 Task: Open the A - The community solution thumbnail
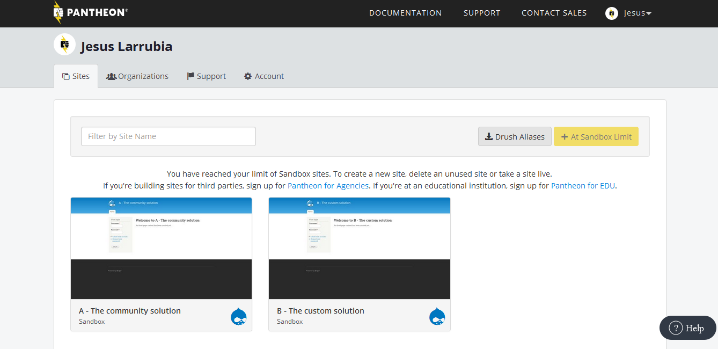(x=161, y=248)
